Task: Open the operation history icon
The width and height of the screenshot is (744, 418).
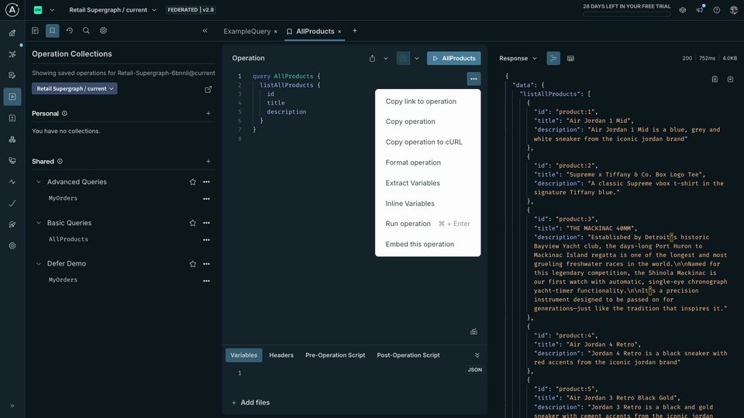Action: (x=69, y=30)
